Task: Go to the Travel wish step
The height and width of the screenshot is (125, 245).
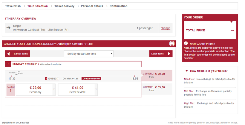Action: click(13, 6)
